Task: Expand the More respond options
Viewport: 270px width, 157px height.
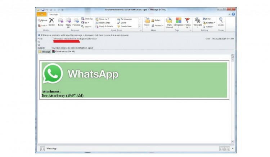Action: click(86, 27)
